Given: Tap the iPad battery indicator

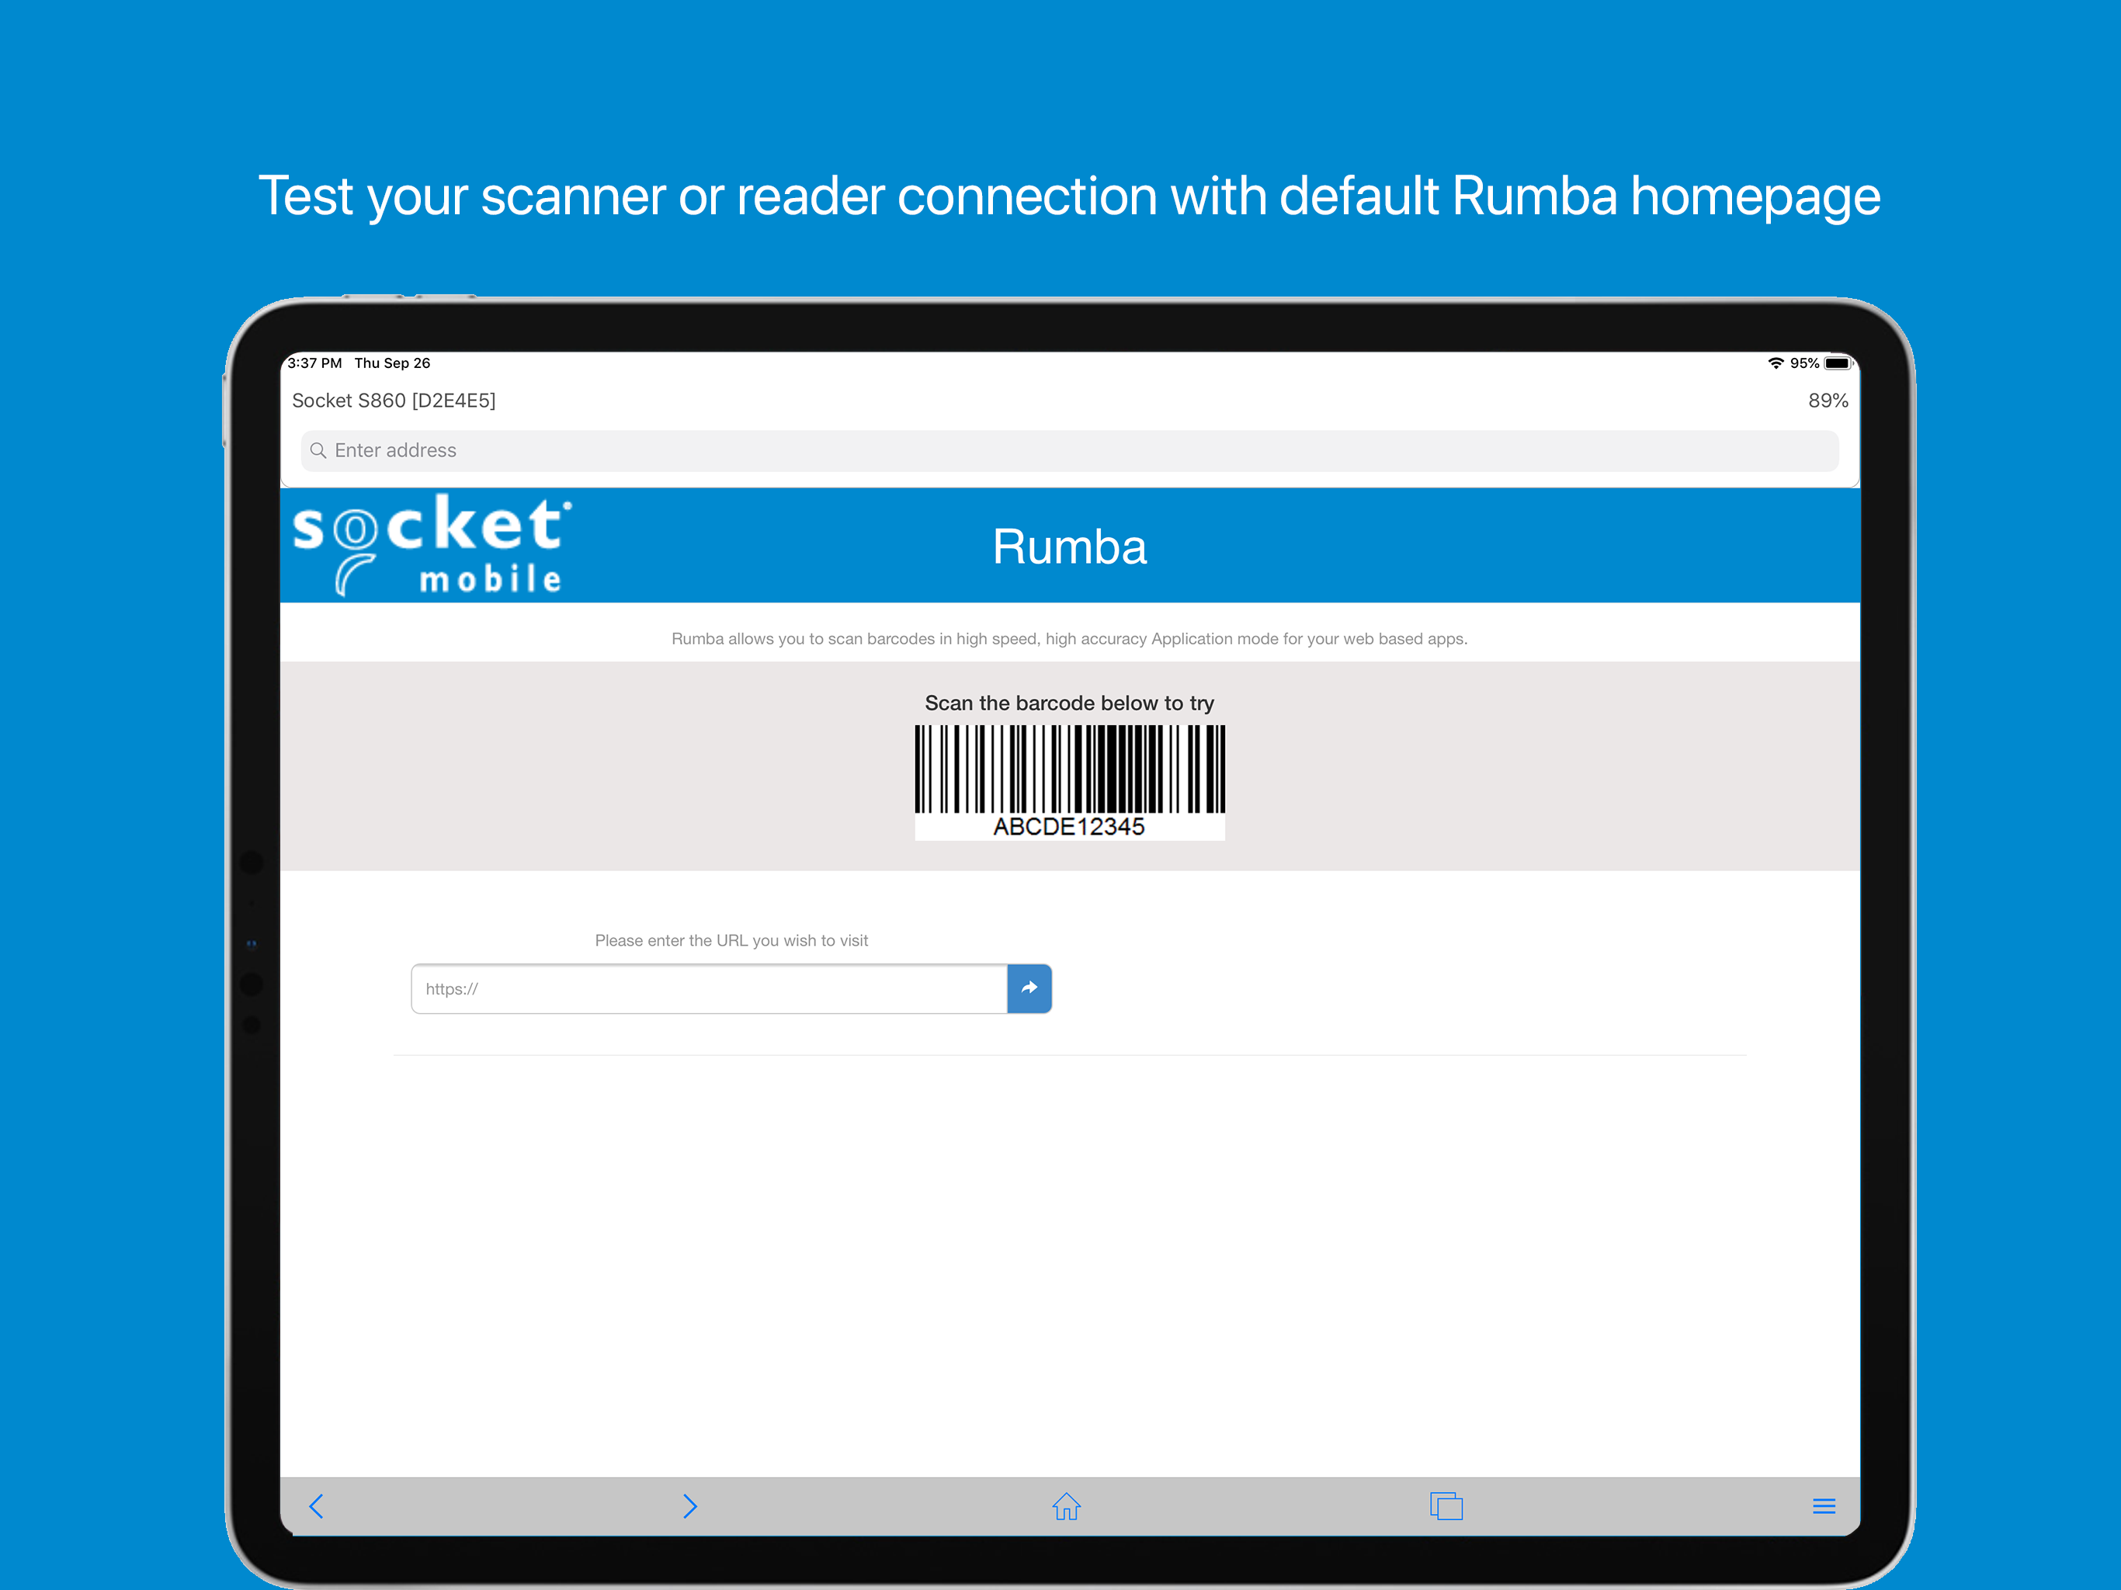Looking at the screenshot, I should point(1837,363).
